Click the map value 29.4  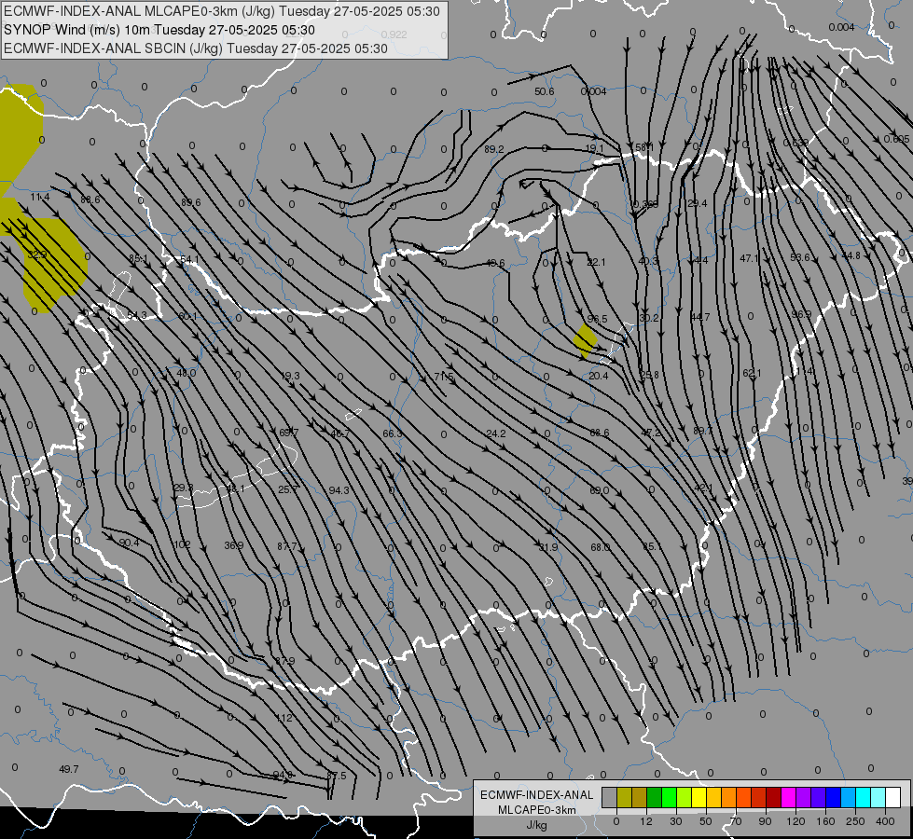point(697,203)
